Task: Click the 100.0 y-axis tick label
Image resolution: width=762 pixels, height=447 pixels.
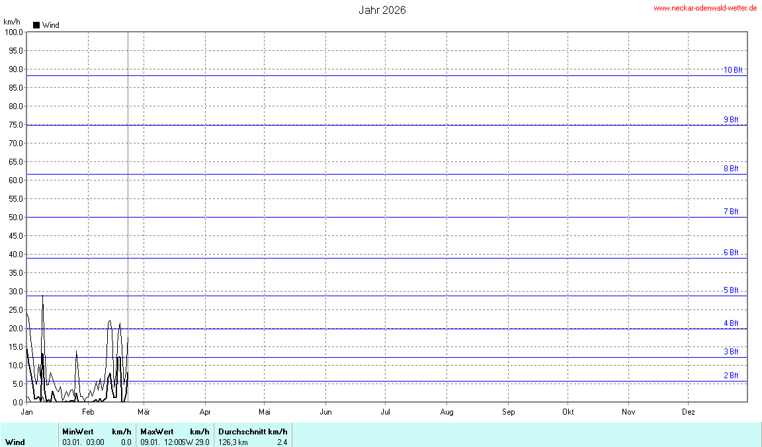Action: 13,32
